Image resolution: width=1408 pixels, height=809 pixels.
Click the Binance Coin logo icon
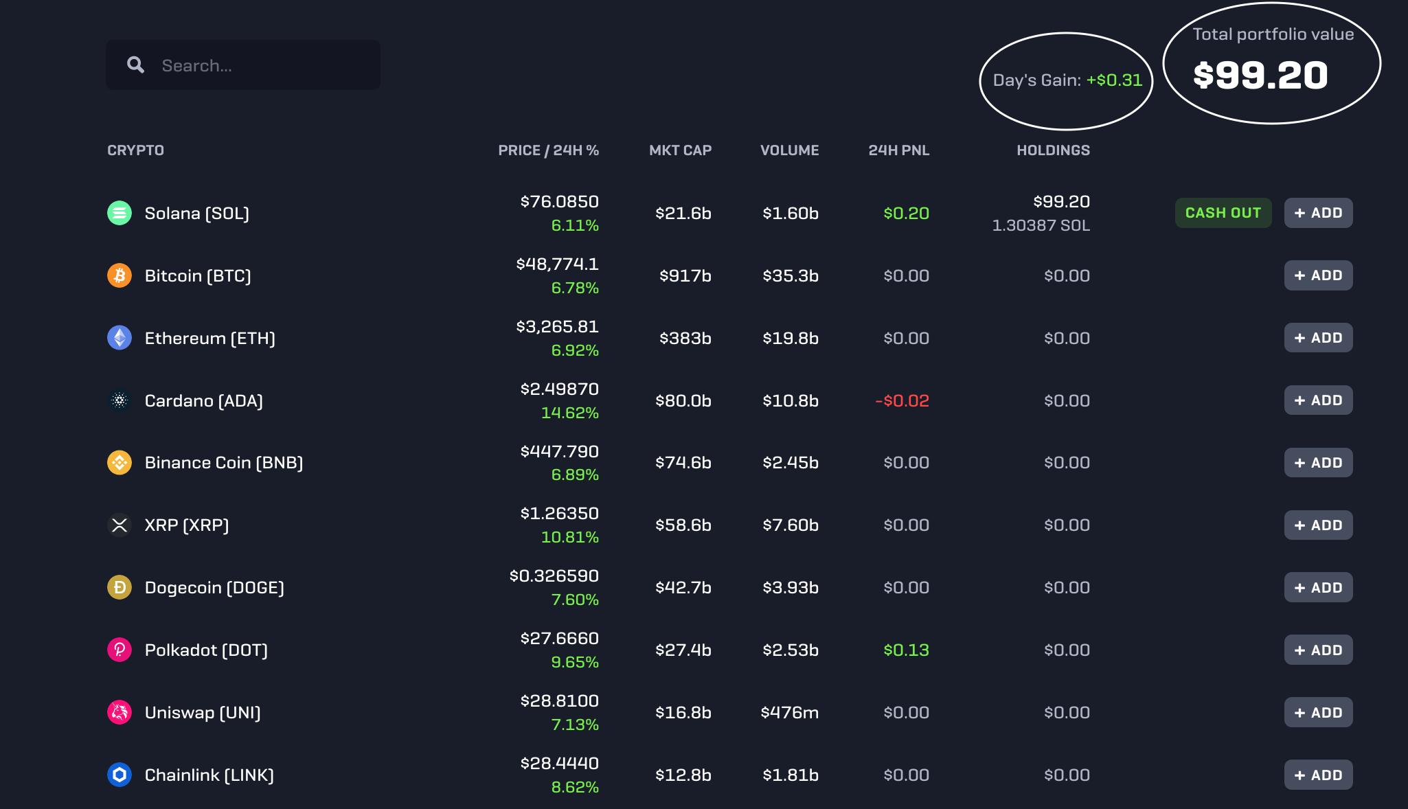120,463
